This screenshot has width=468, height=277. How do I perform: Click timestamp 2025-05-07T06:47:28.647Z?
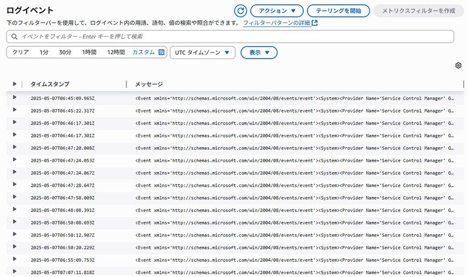62,185
